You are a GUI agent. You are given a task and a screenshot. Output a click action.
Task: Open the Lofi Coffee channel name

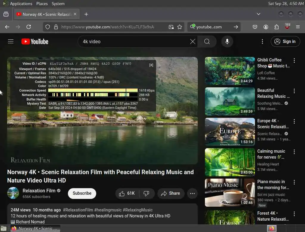click(x=266, y=73)
